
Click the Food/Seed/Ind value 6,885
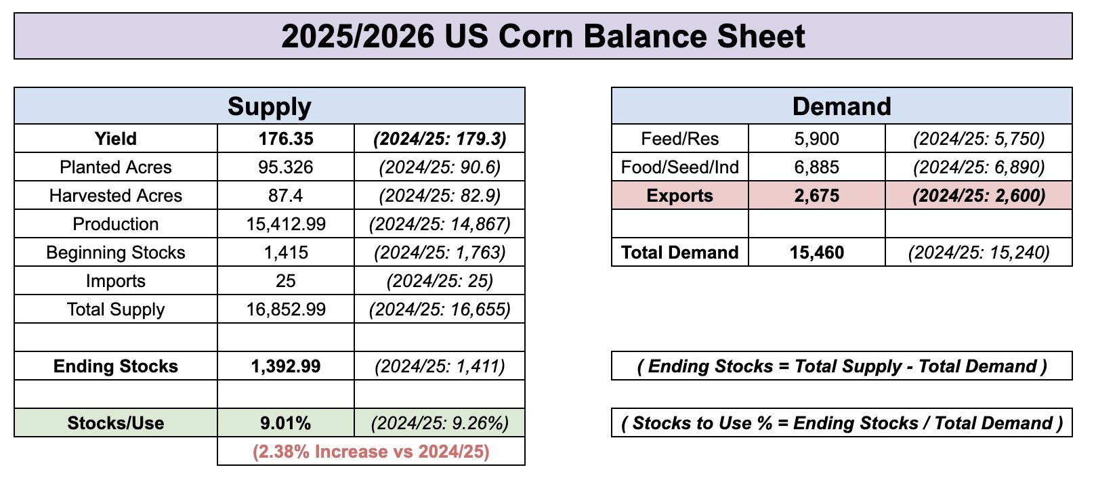coord(817,167)
